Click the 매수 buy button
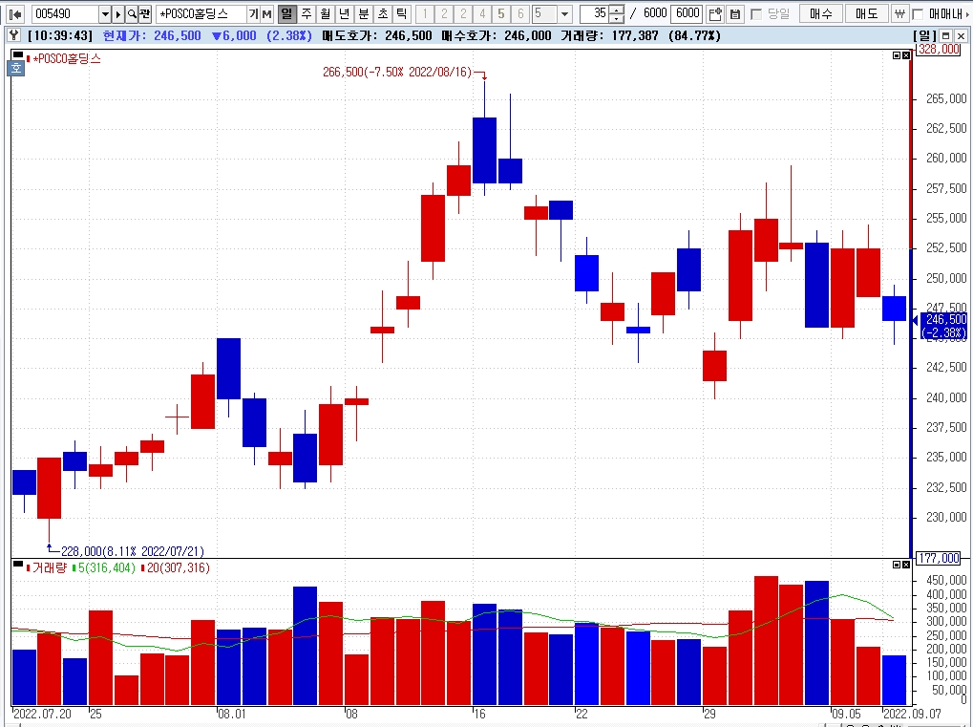Screen dimensions: 973x727 coord(820,13)
